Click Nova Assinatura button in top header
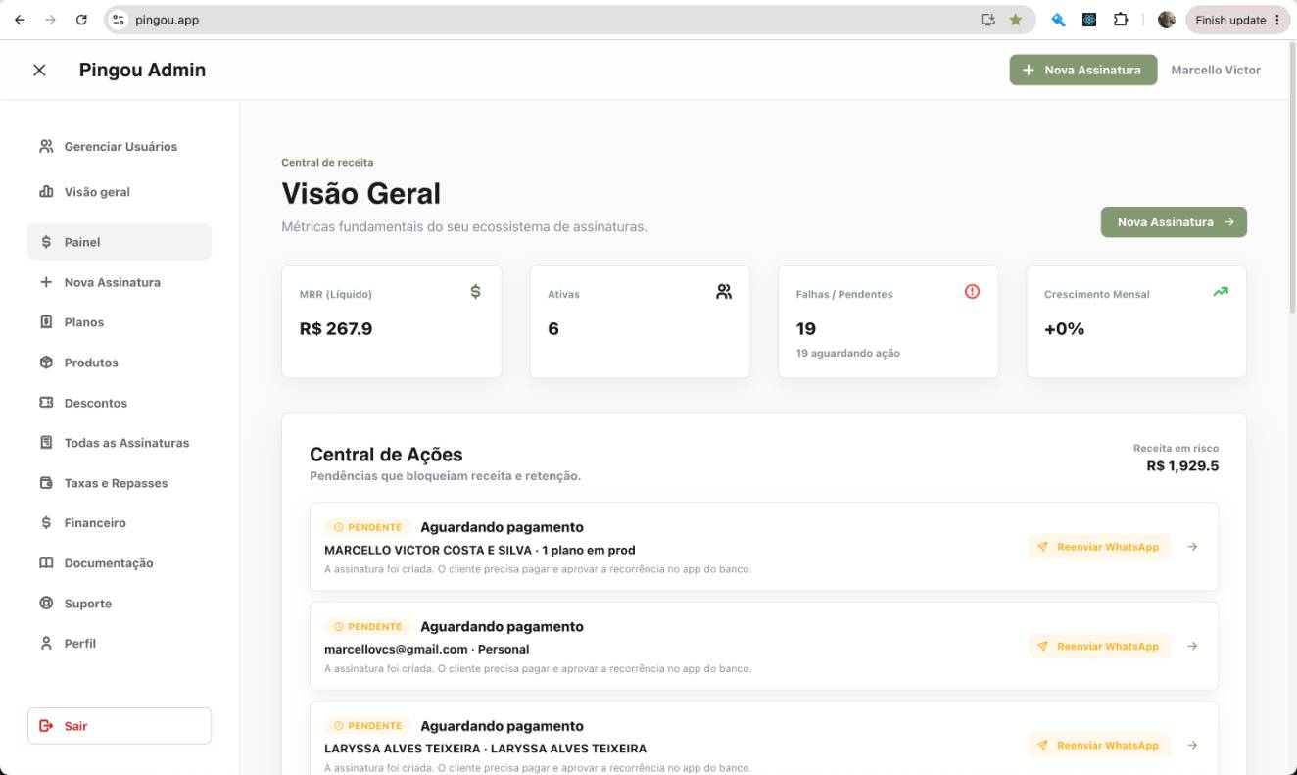Image resolution: width=1297 pixels, height=775 pixels. pyautogui.click(x=1082, y=70)
